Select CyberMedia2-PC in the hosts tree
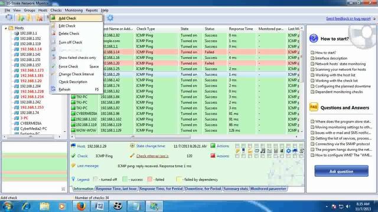The width and height of the screenshot is (378, 212). click(34, 128)
